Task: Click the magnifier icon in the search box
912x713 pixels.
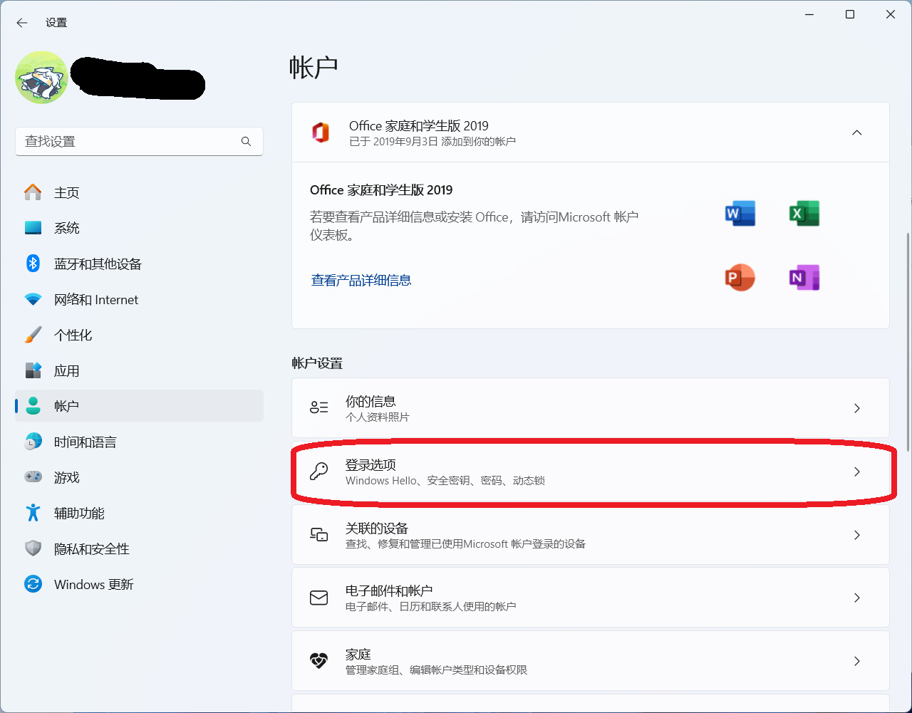Action: click(x=246, y=141)
